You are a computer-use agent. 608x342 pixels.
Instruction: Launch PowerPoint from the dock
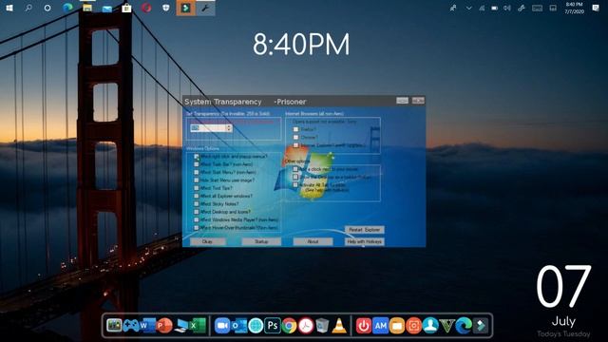click(x=164, y=326)
